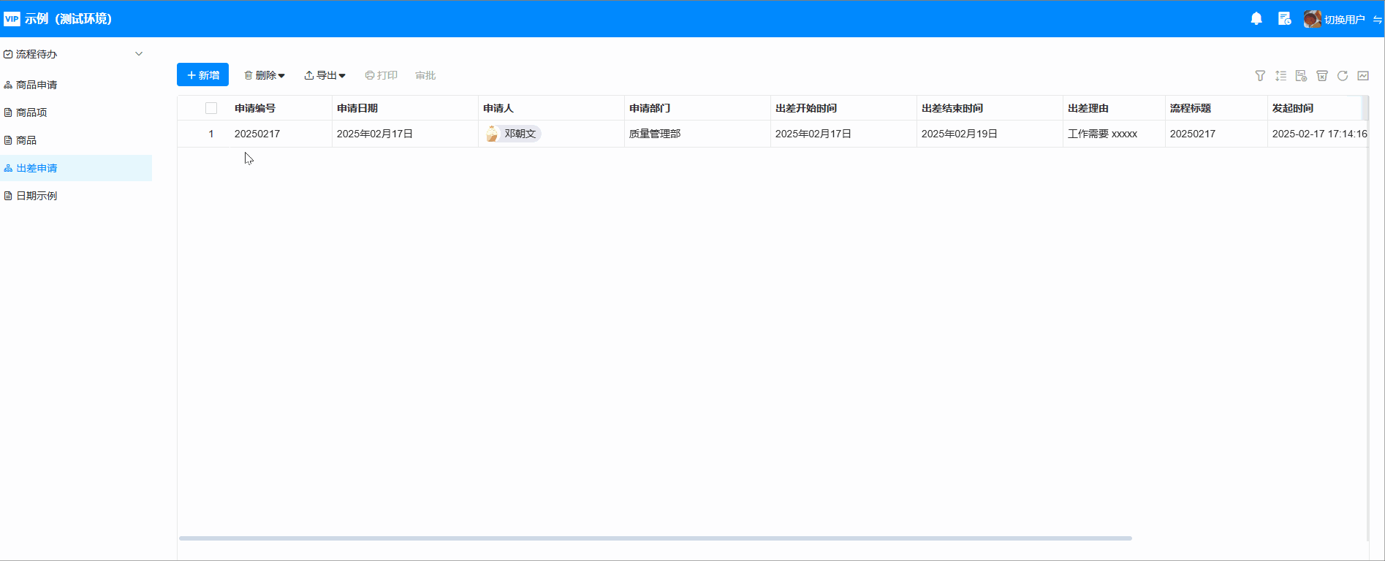Click the 新增 button
The image size is (1385, 561).
[x=202, y=75]
